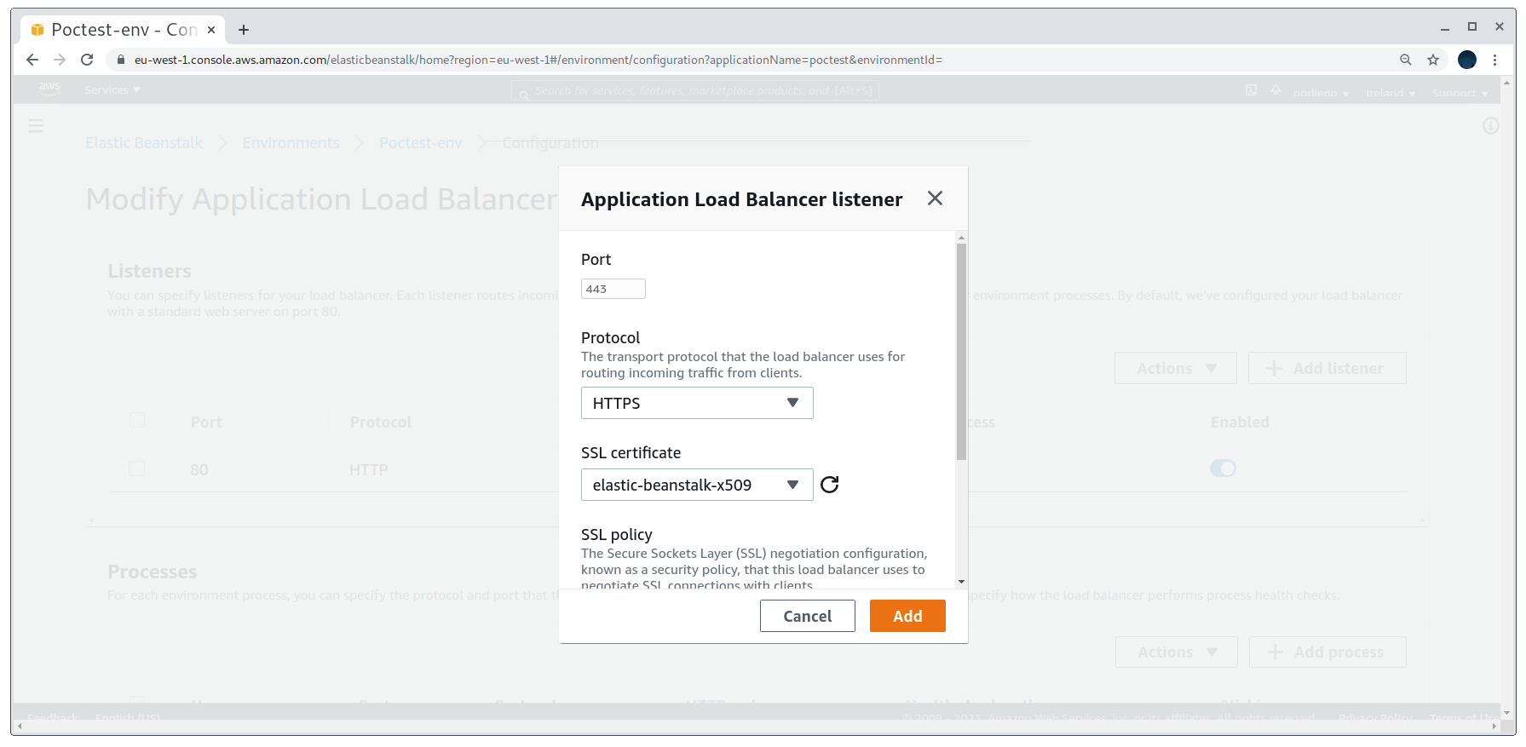
Task: Open the AWS logo home link
Action: pos(49,89)
